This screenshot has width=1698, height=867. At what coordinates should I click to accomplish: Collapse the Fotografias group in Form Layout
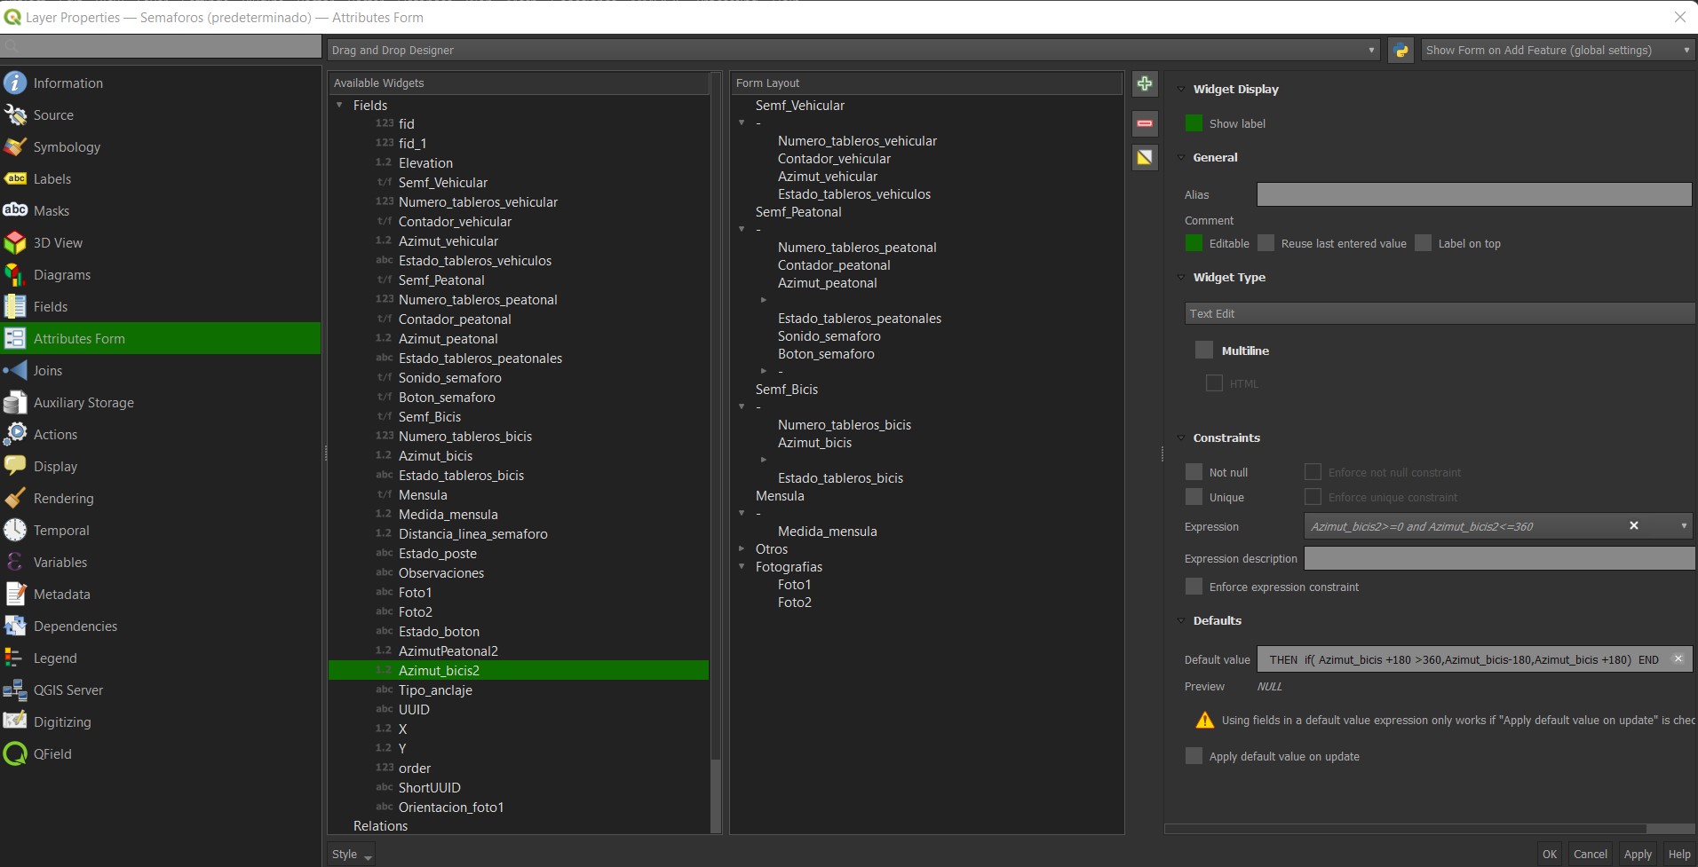(742, 566)
